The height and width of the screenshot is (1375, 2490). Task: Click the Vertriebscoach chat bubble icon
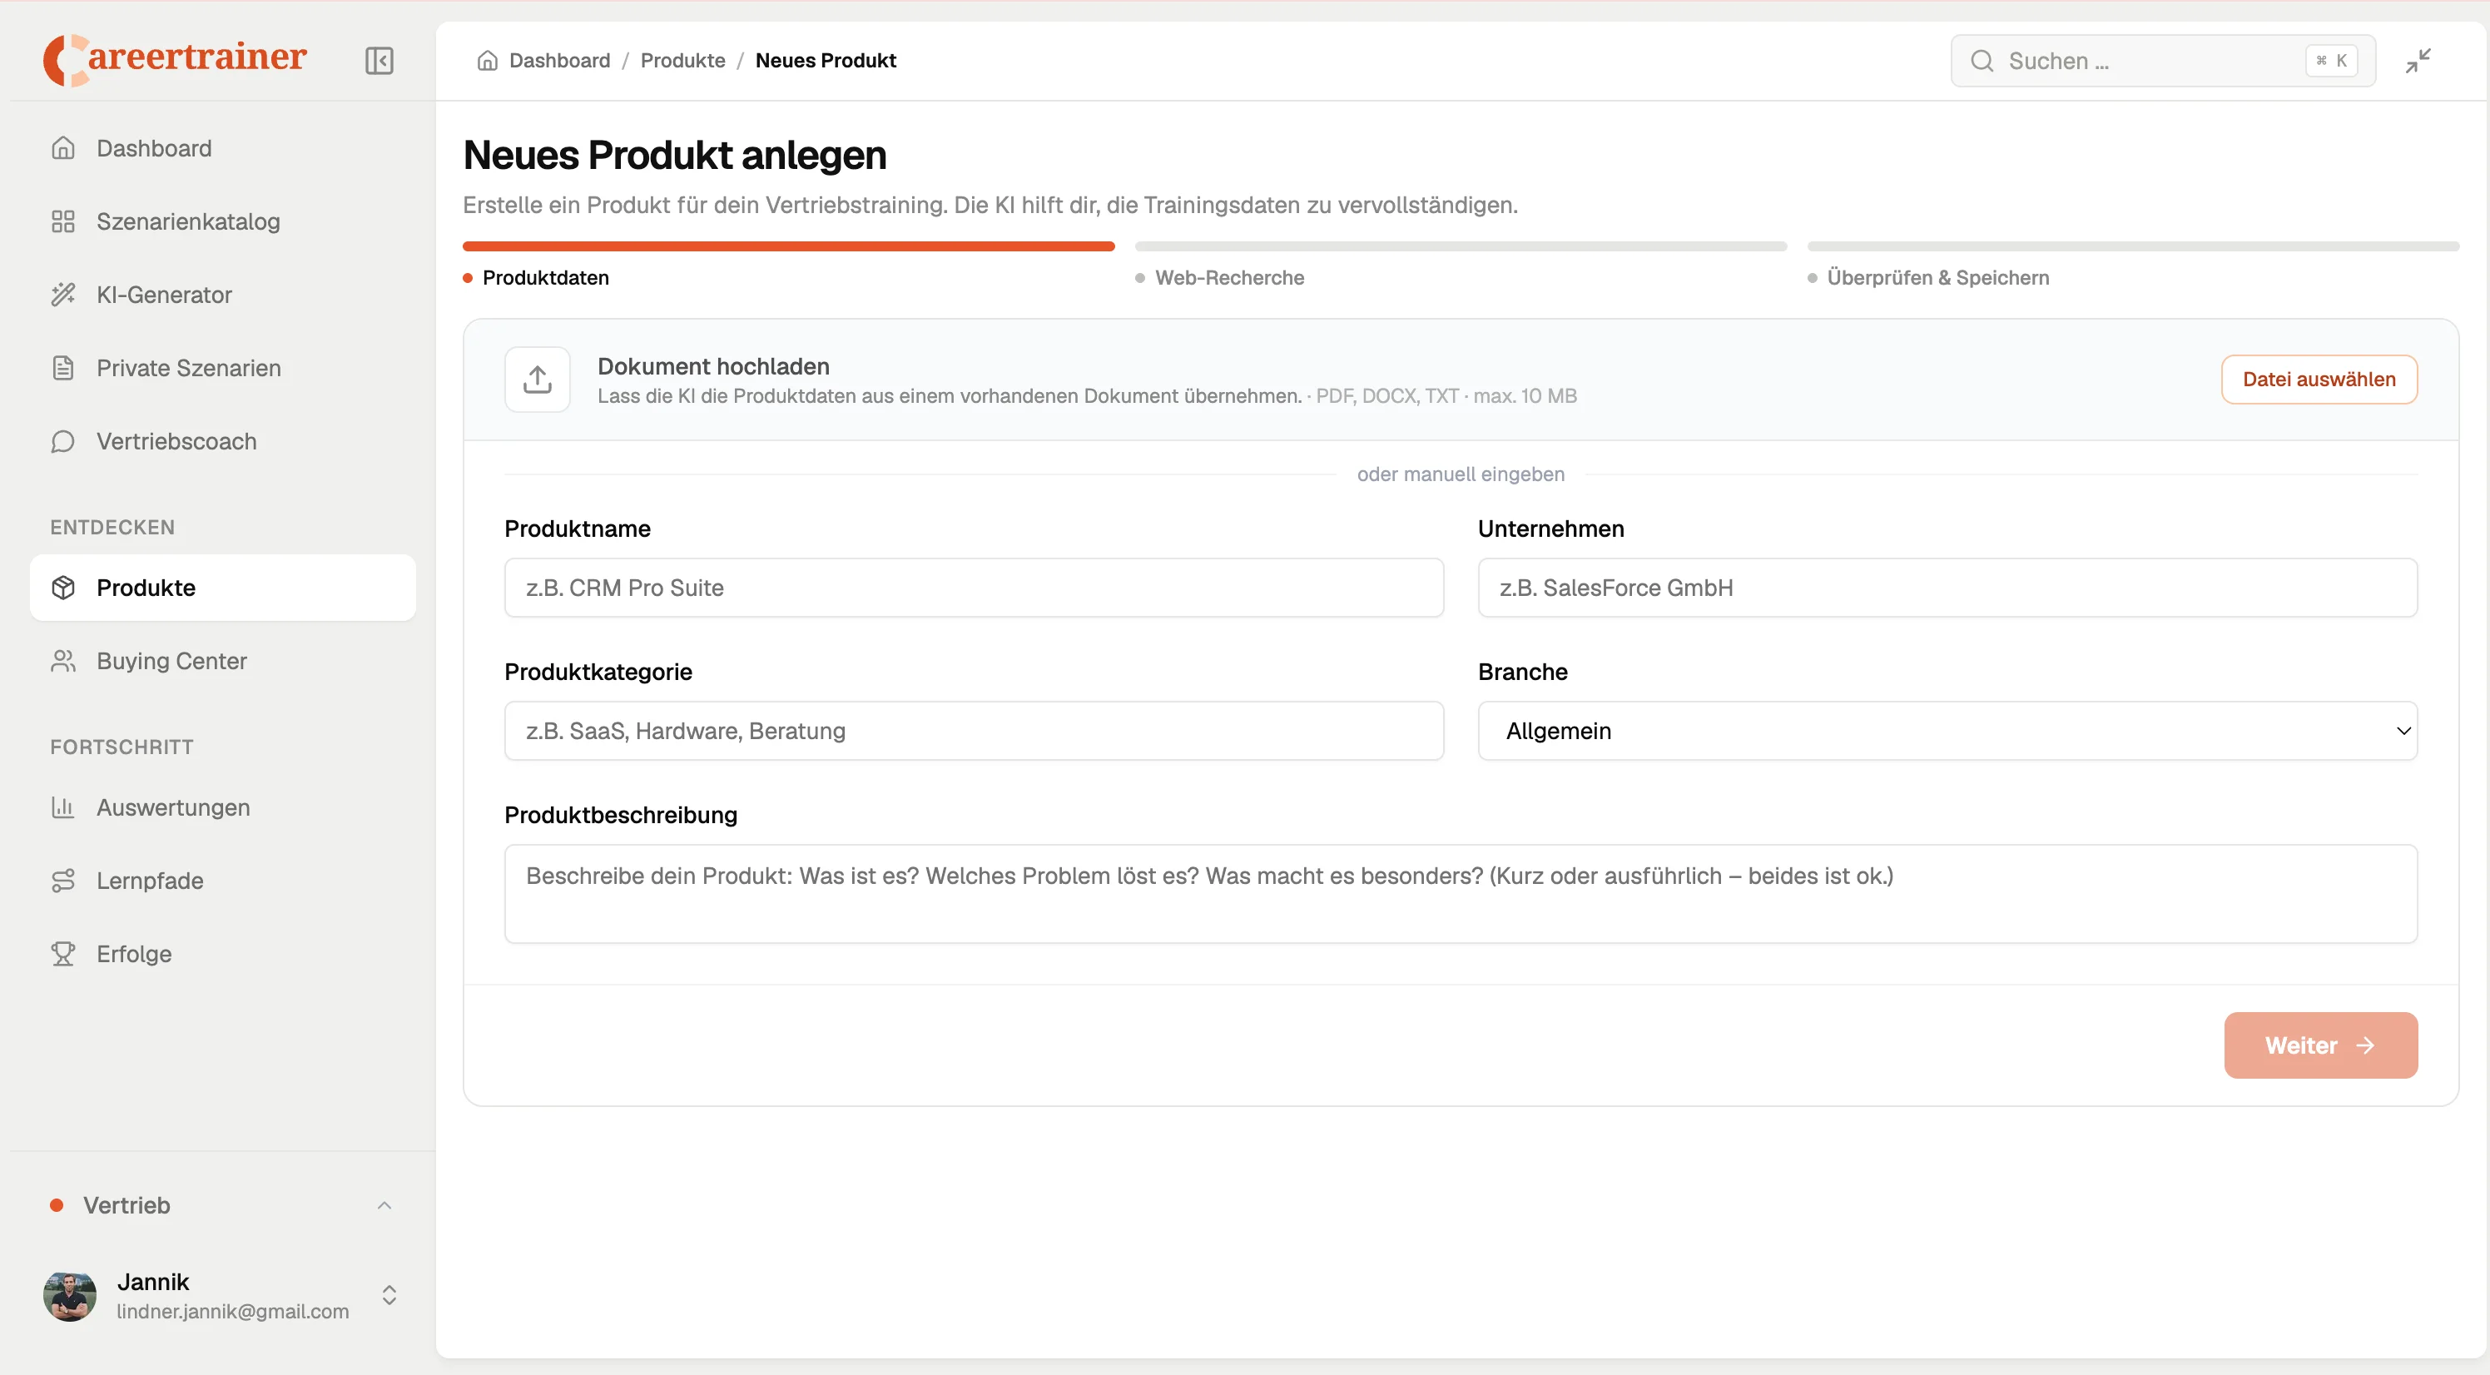coord(62,442)
